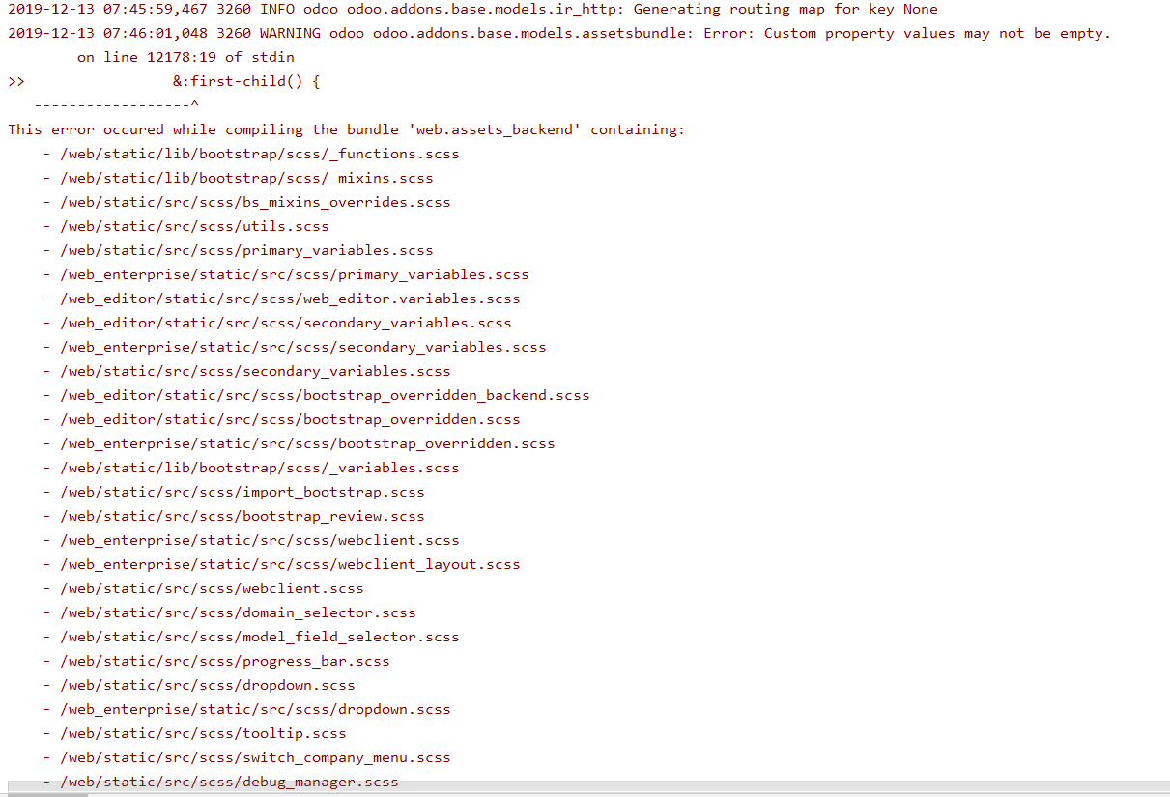Select the bootstrap _functions.scss path
The image size is (1170, 797).
260,154
